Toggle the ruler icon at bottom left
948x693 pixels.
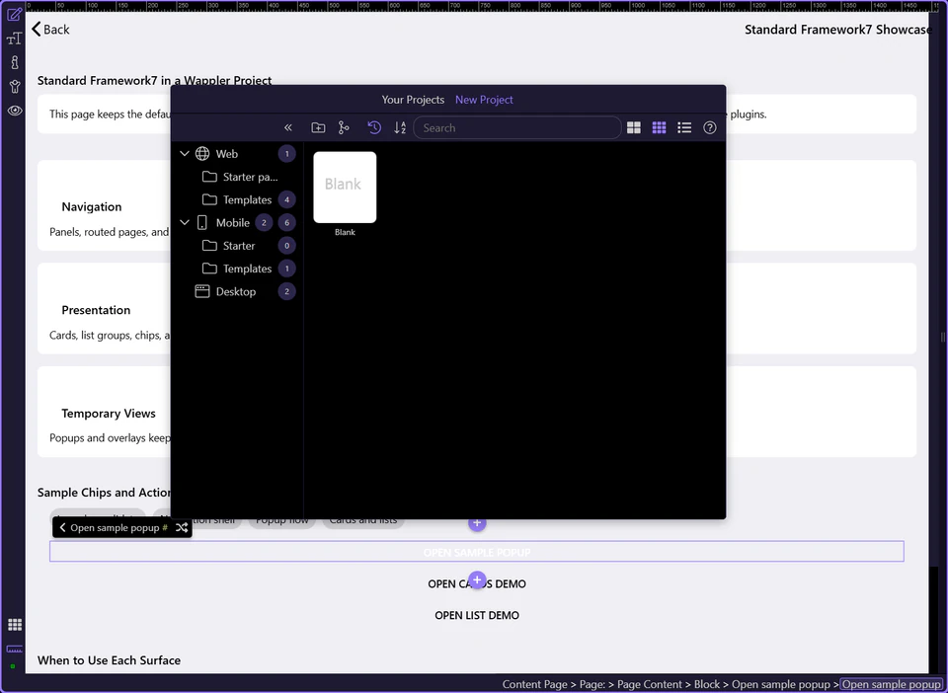[x=15, y=649]
